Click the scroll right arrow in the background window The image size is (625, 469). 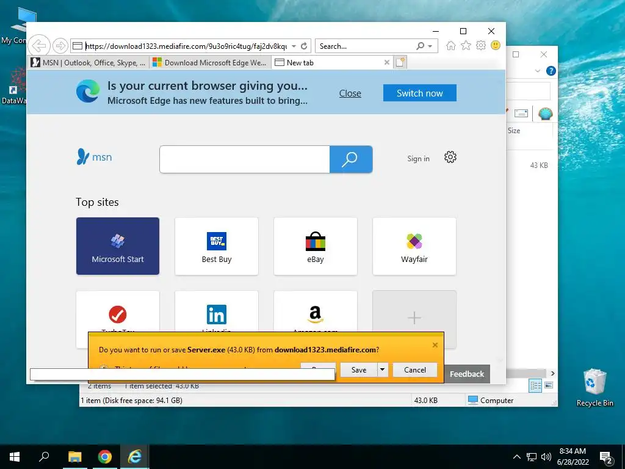(552, 373)
